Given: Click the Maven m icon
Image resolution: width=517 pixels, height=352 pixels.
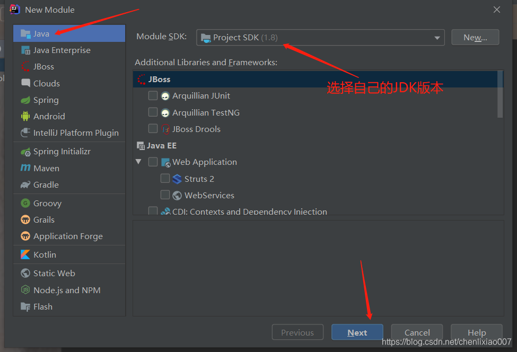Looking at the screenshot, I should 25,168.
